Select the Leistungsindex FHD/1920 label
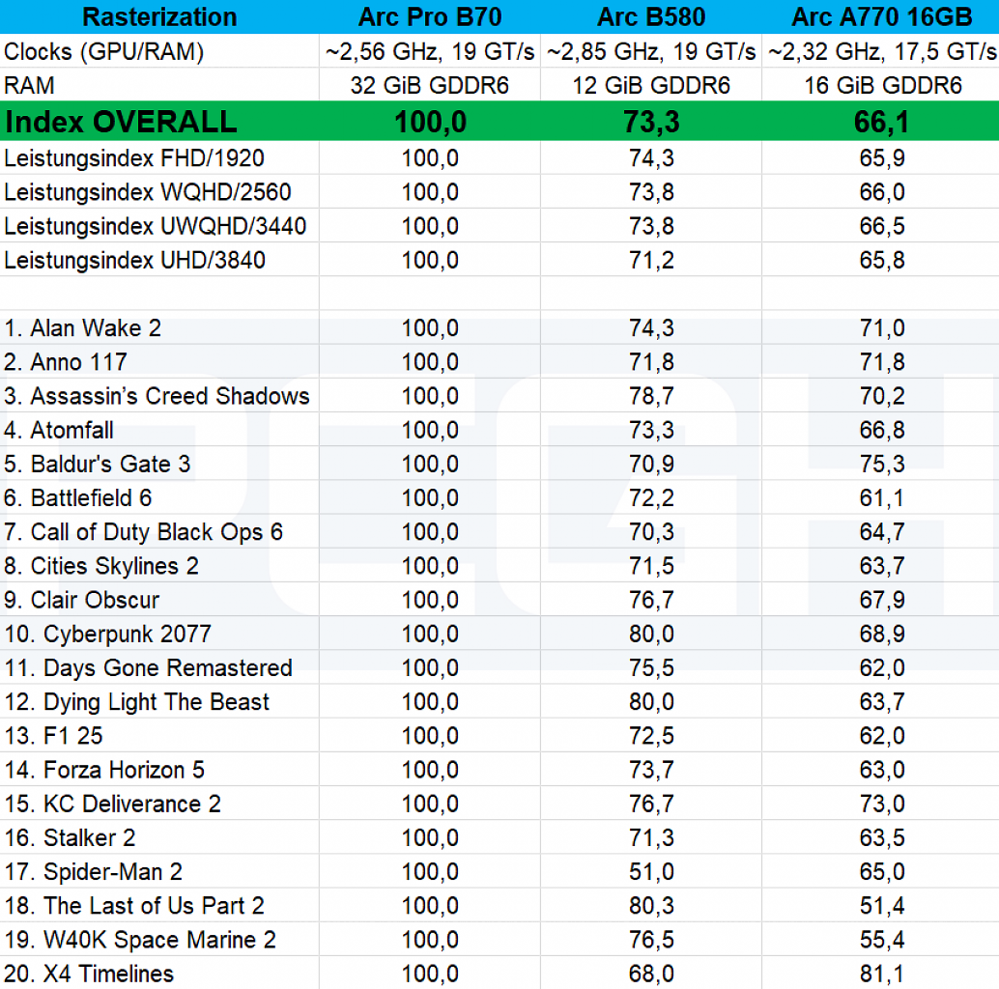The image size is (999, 989). pos(133,158)
